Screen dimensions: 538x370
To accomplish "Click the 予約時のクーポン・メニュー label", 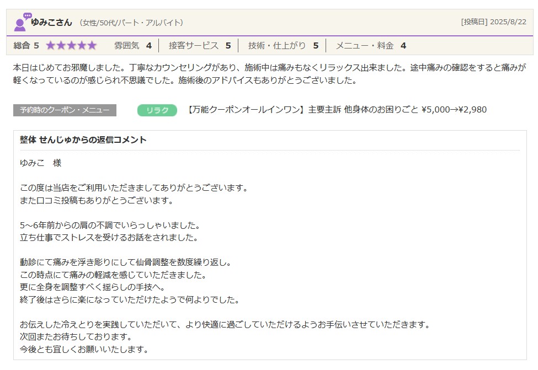I will (x=65, y=110).
